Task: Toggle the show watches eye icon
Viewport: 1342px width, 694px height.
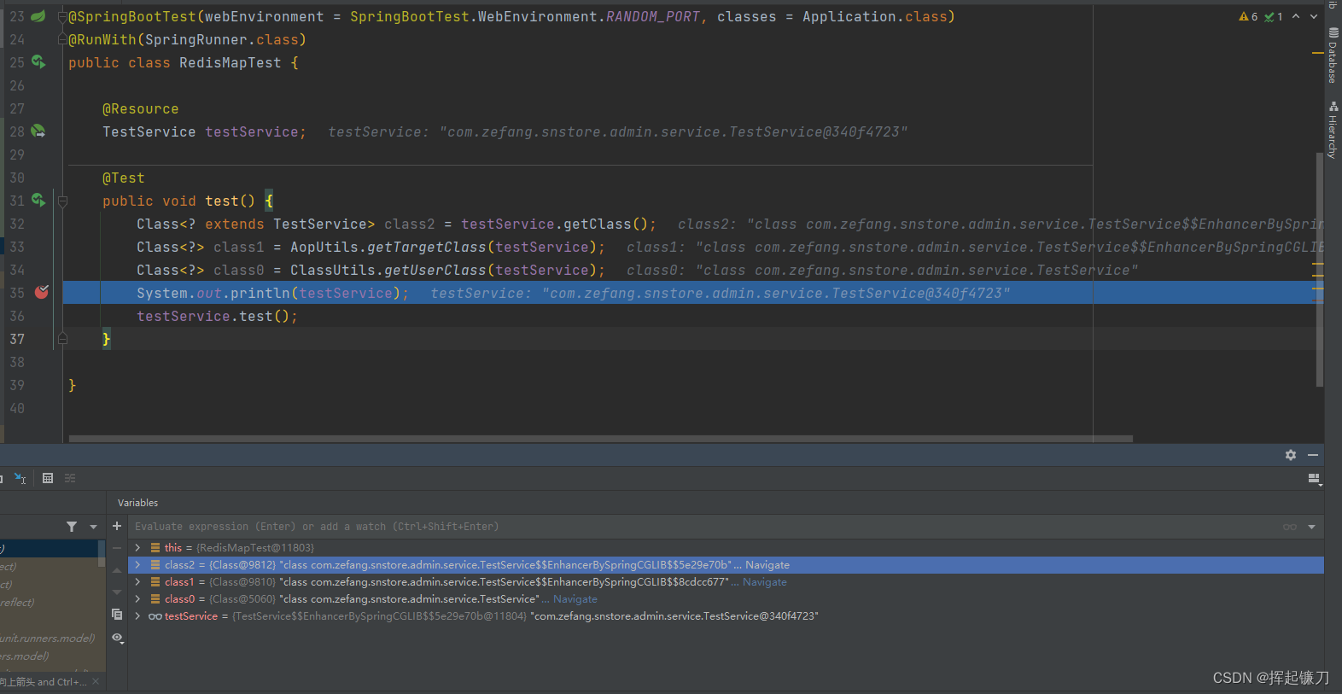Action: click(x=118, y=638)
